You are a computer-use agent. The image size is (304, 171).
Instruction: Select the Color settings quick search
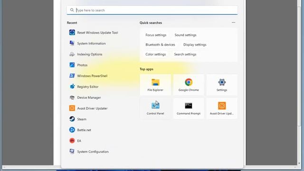point(156,54)
